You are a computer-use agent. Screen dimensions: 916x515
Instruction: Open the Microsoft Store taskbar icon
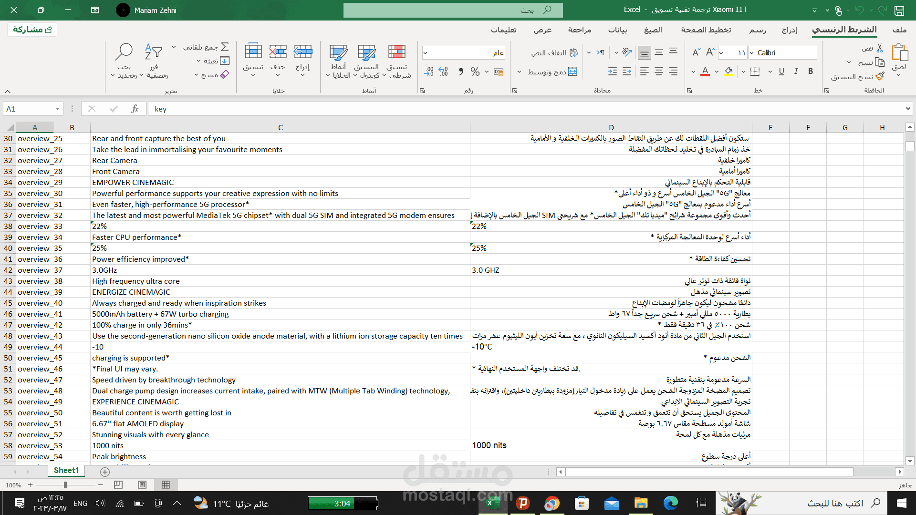tap(582, 503)
